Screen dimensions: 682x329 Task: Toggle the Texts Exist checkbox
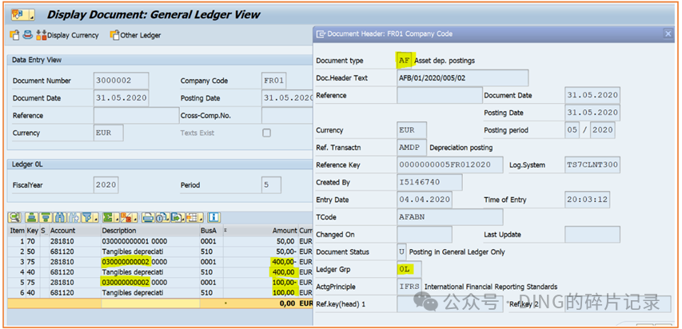click(266, 133)
